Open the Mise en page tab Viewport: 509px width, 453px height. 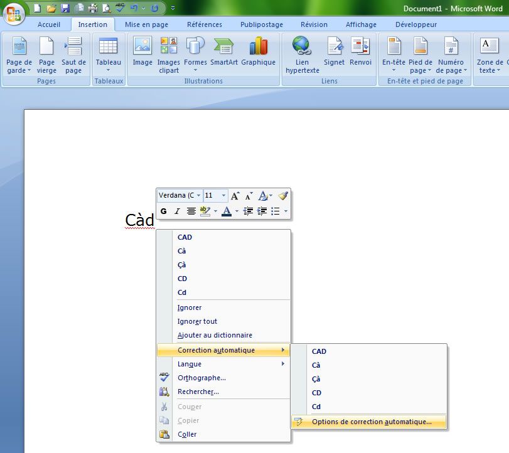coord(146,24)
